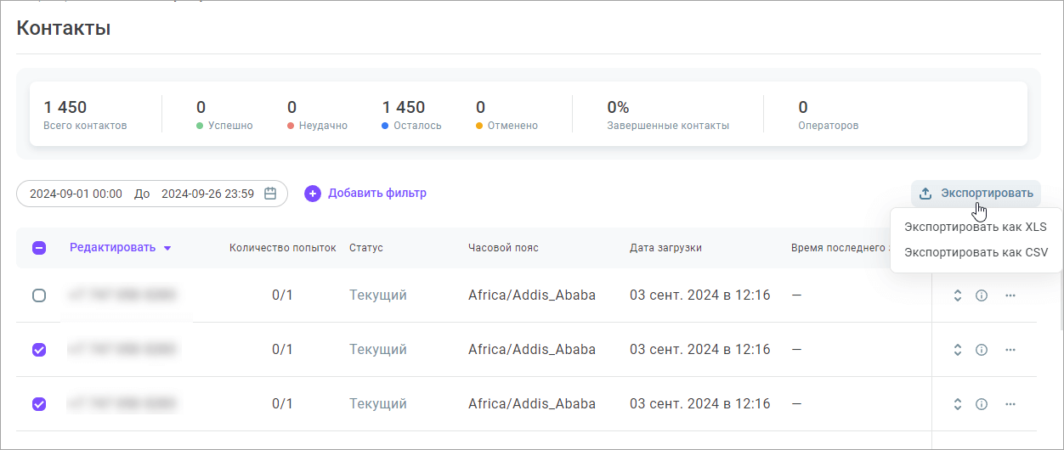
Task: Uncheck the third contact row checkbox
Action: [x=39, y=404]
